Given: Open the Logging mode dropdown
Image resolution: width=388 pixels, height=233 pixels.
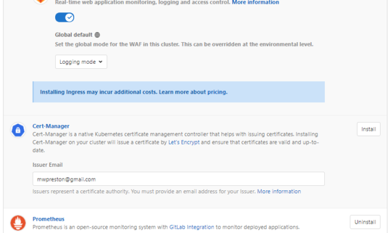Looking at the screenshot, I should pos(81,62).
